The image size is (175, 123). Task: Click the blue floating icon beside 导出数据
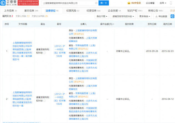pos(172,16)
